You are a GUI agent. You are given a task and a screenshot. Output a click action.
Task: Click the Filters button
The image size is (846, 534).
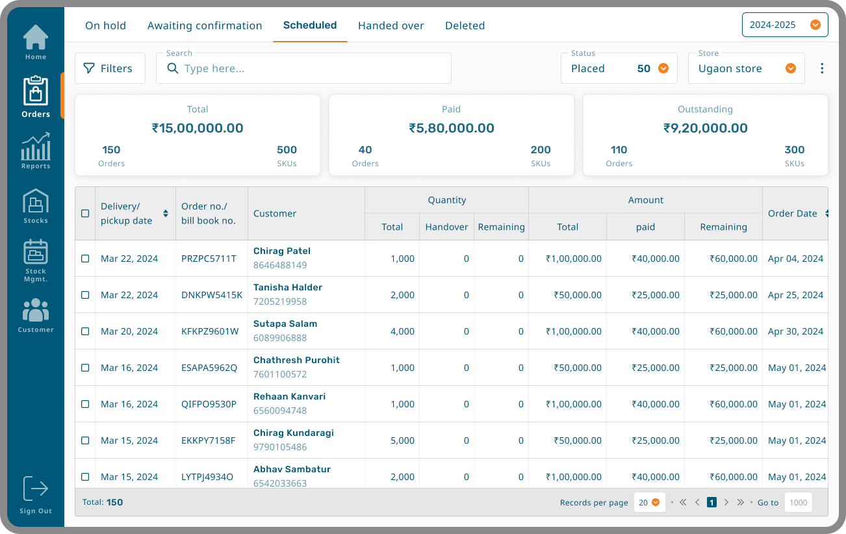(110, 68)
